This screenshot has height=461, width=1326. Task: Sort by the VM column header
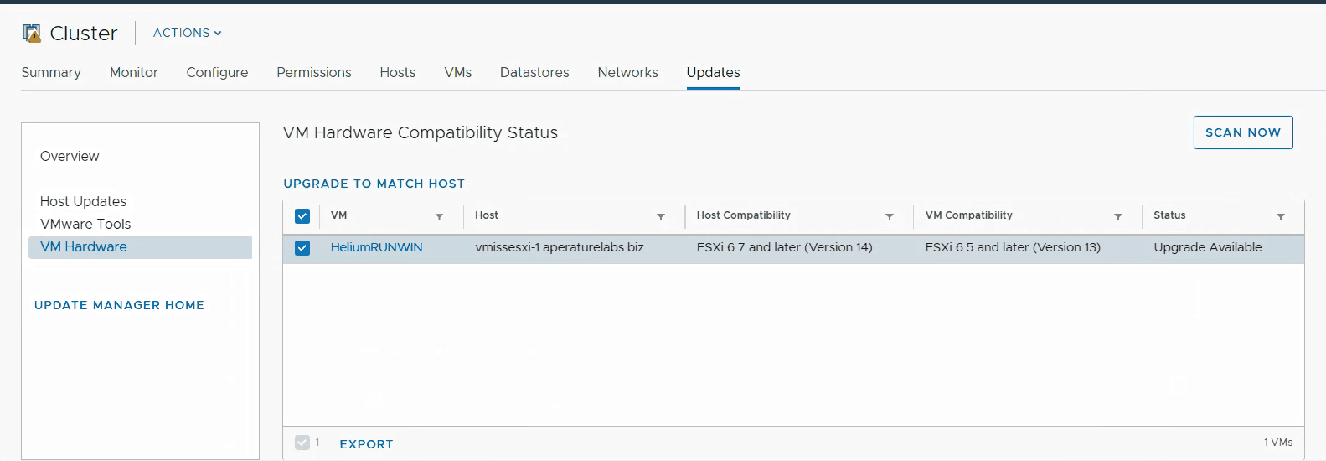338,215
